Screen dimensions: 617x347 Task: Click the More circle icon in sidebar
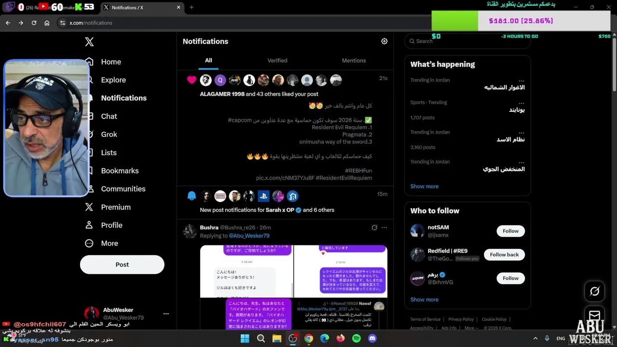[x=89, y=243]
